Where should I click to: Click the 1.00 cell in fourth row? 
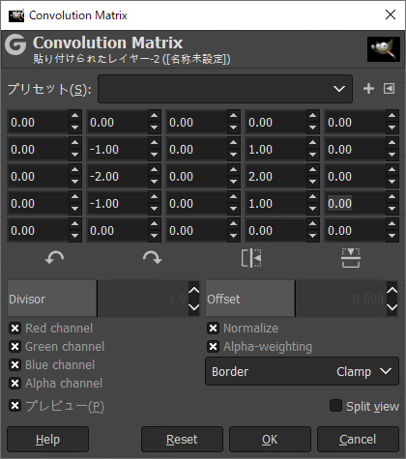[275, 203]
